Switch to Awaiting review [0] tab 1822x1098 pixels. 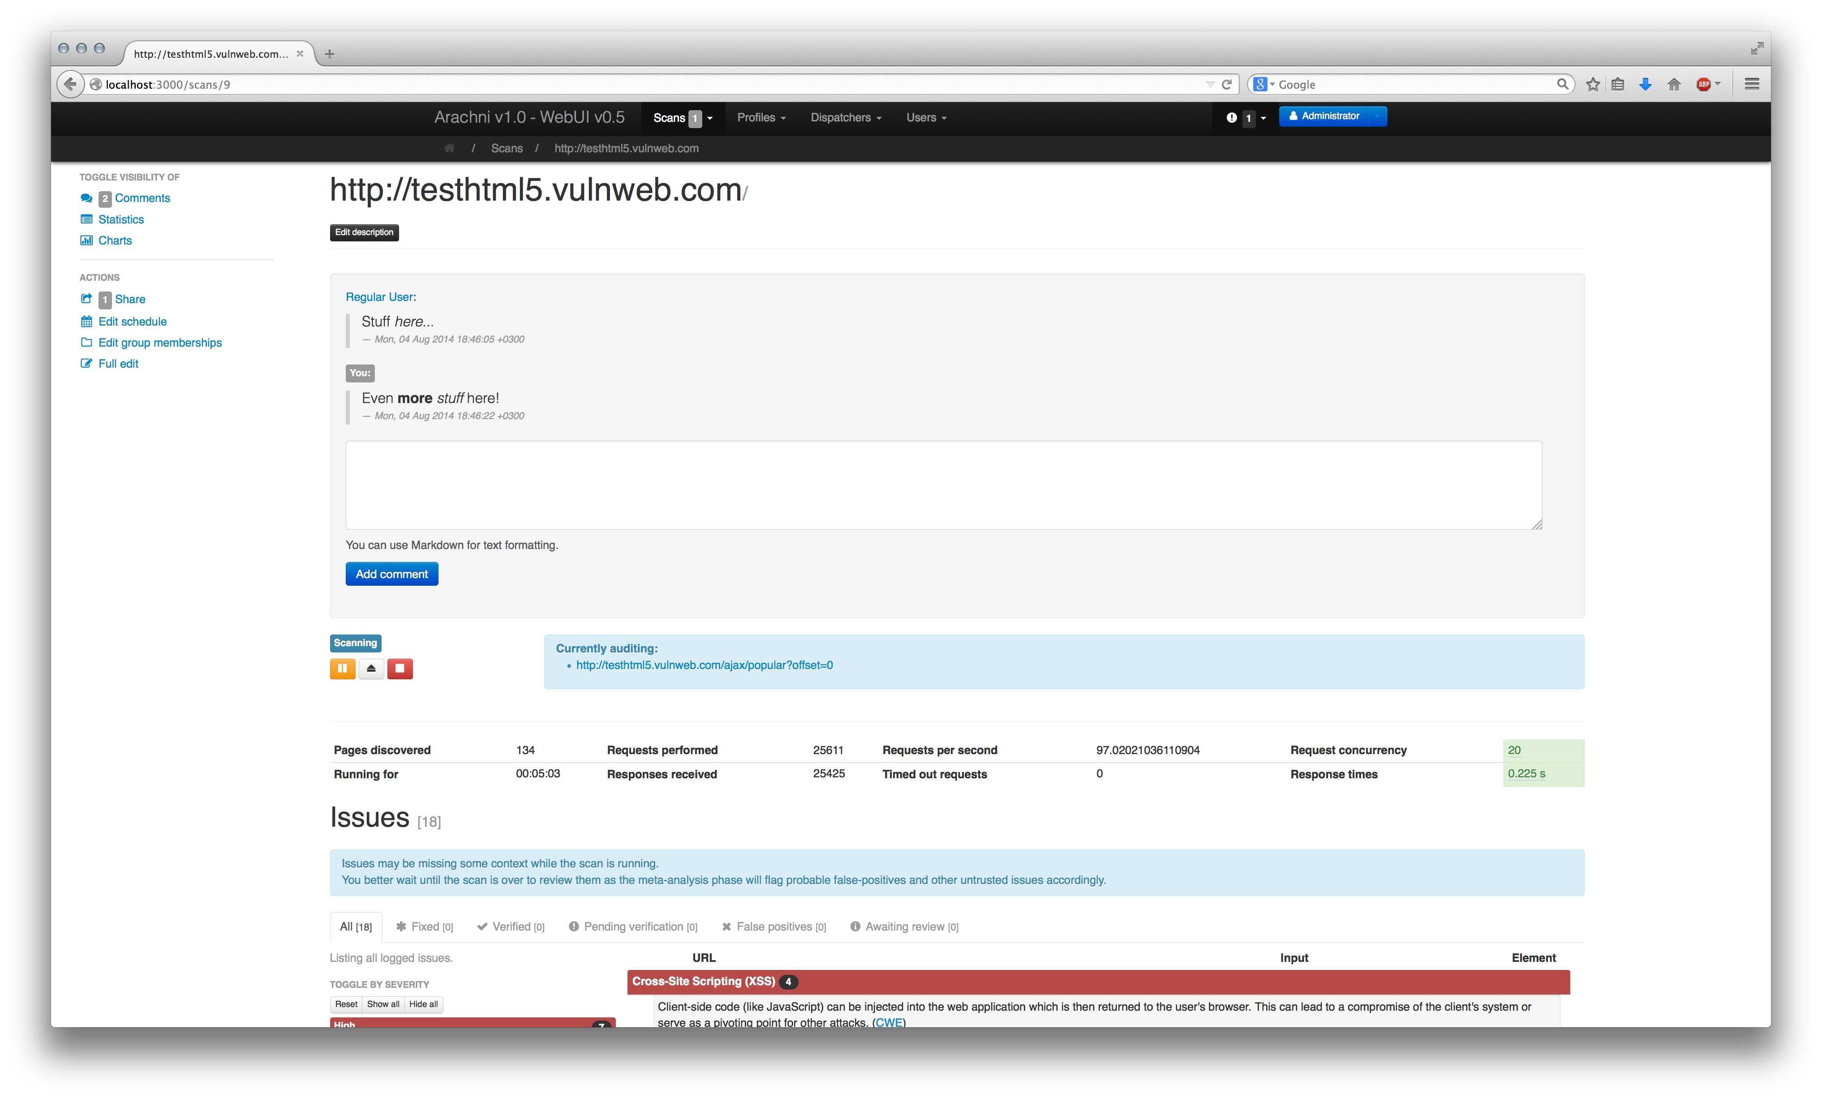[904, 926]
